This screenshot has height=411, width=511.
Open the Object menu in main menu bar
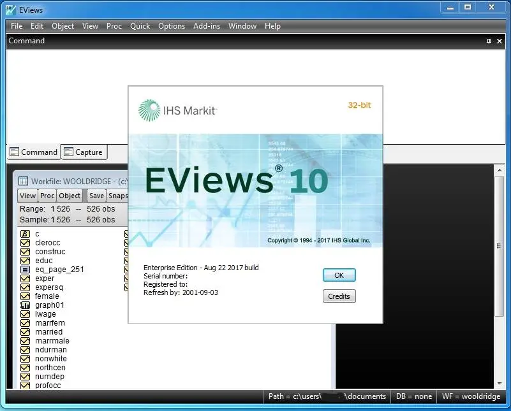[63, 26]
